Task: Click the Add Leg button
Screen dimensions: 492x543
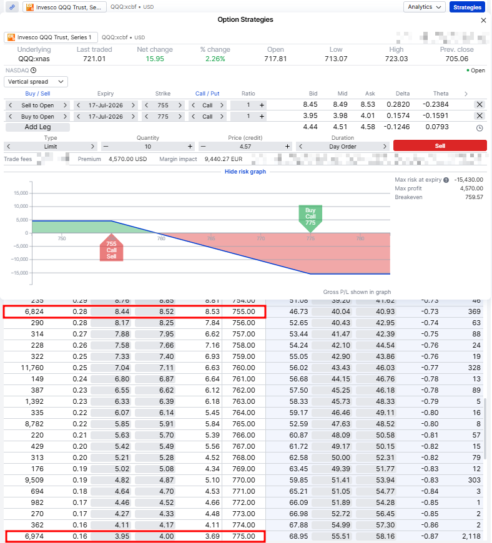Action: click(37, 127)
